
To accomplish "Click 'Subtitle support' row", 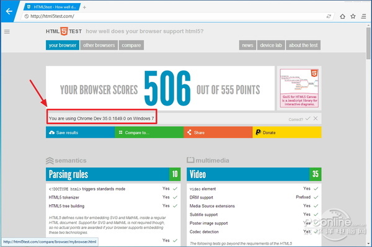I will (x=254, y=215).
